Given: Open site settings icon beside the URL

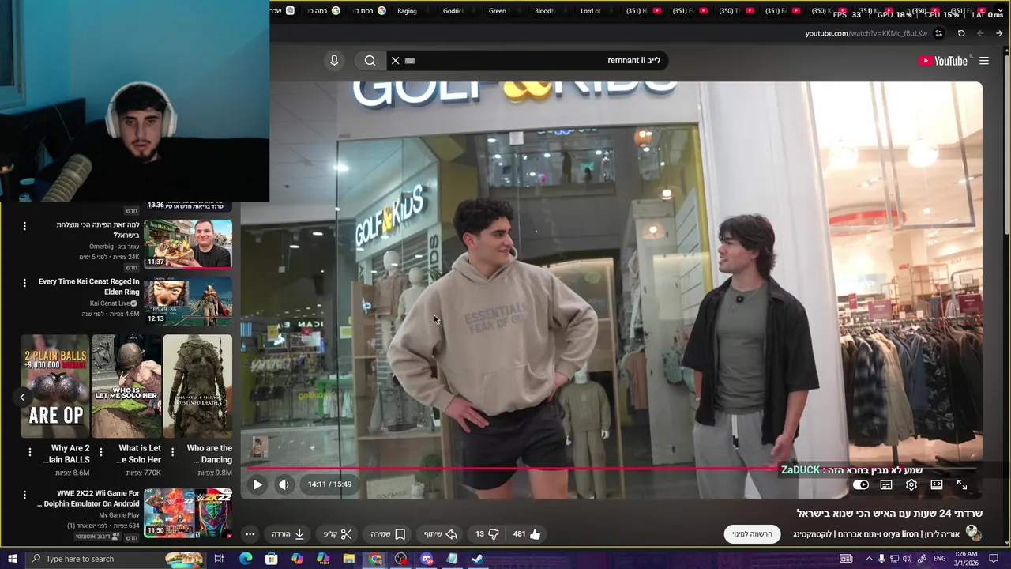Looking at the screenshot, I should pos(939,33).
